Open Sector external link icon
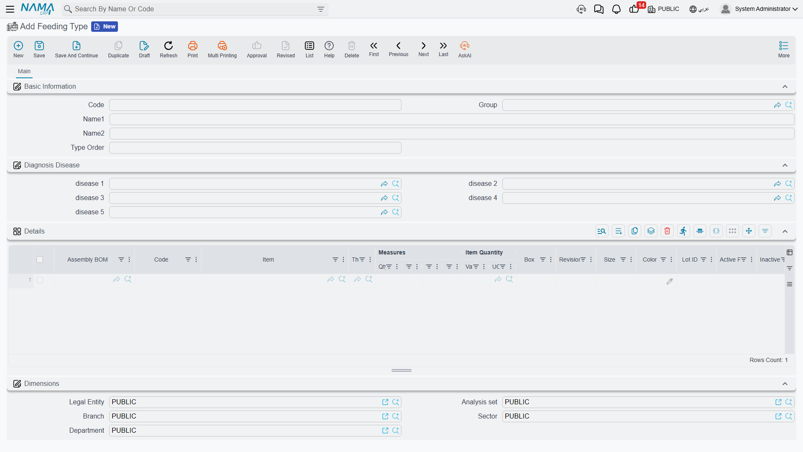Viewport: 803px width, 452px height. tap(778, 416)
